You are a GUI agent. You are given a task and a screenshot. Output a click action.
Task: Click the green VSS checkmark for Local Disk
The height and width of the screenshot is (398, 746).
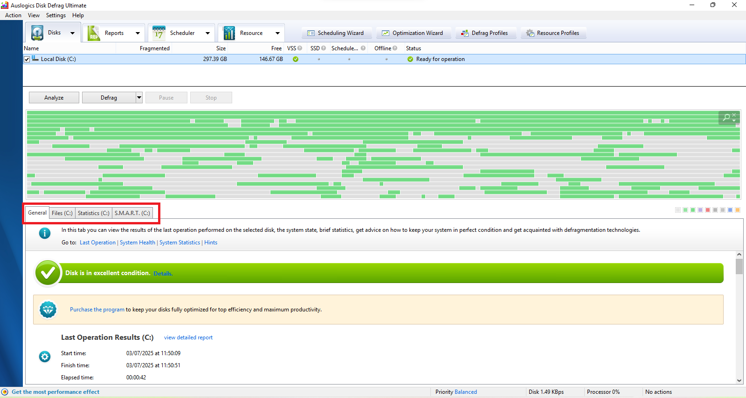pos(296,59)
